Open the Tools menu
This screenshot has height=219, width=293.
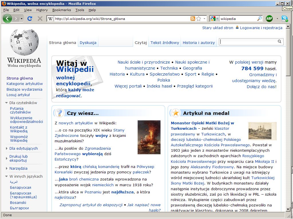[x=80, y=10]
